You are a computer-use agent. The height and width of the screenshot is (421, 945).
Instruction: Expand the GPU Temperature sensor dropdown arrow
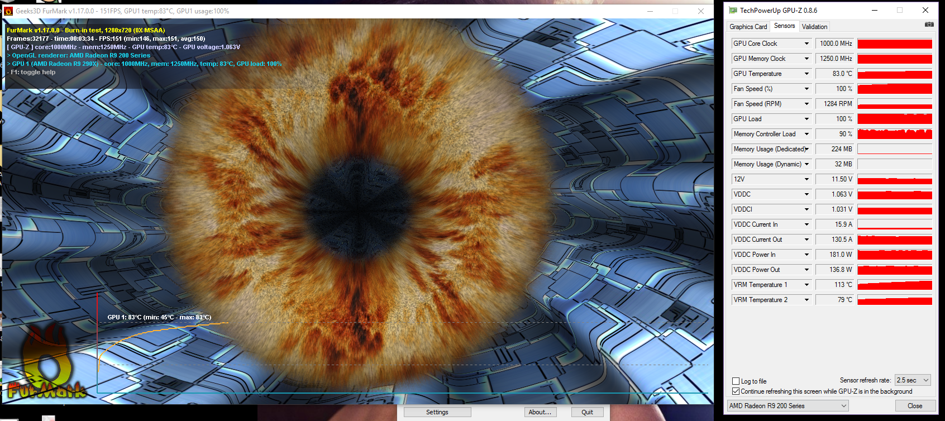click(806, 74)
